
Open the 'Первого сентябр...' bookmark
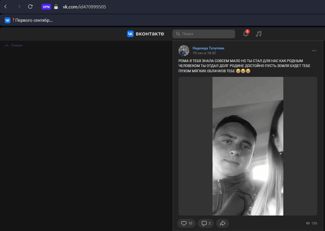(29, 20)
